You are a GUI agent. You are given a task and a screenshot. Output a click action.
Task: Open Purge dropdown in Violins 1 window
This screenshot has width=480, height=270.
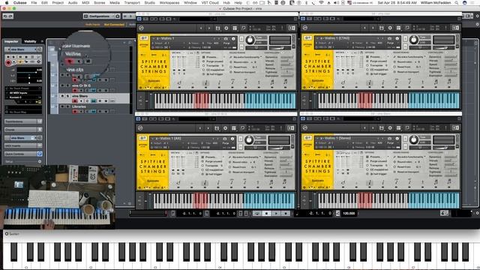tap(226, 43)
